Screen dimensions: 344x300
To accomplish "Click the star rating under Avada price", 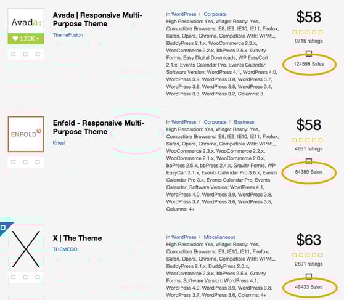I will coord(308,33).
